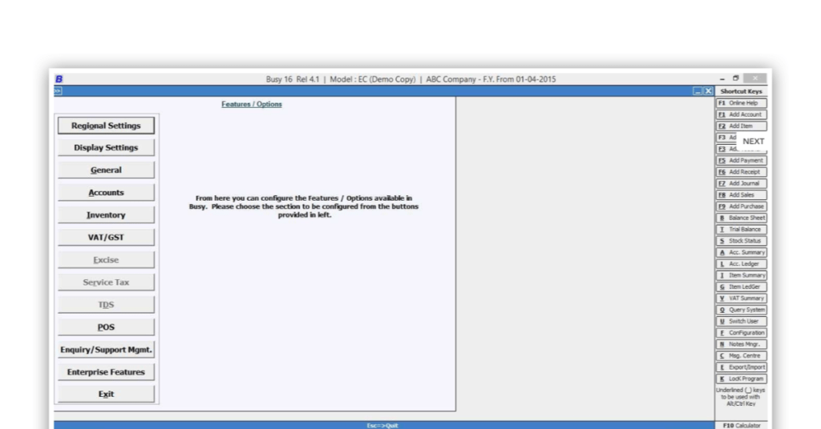821x429 pixels.
Task: Click the Switch User shortcut
Action: point(742,322)
